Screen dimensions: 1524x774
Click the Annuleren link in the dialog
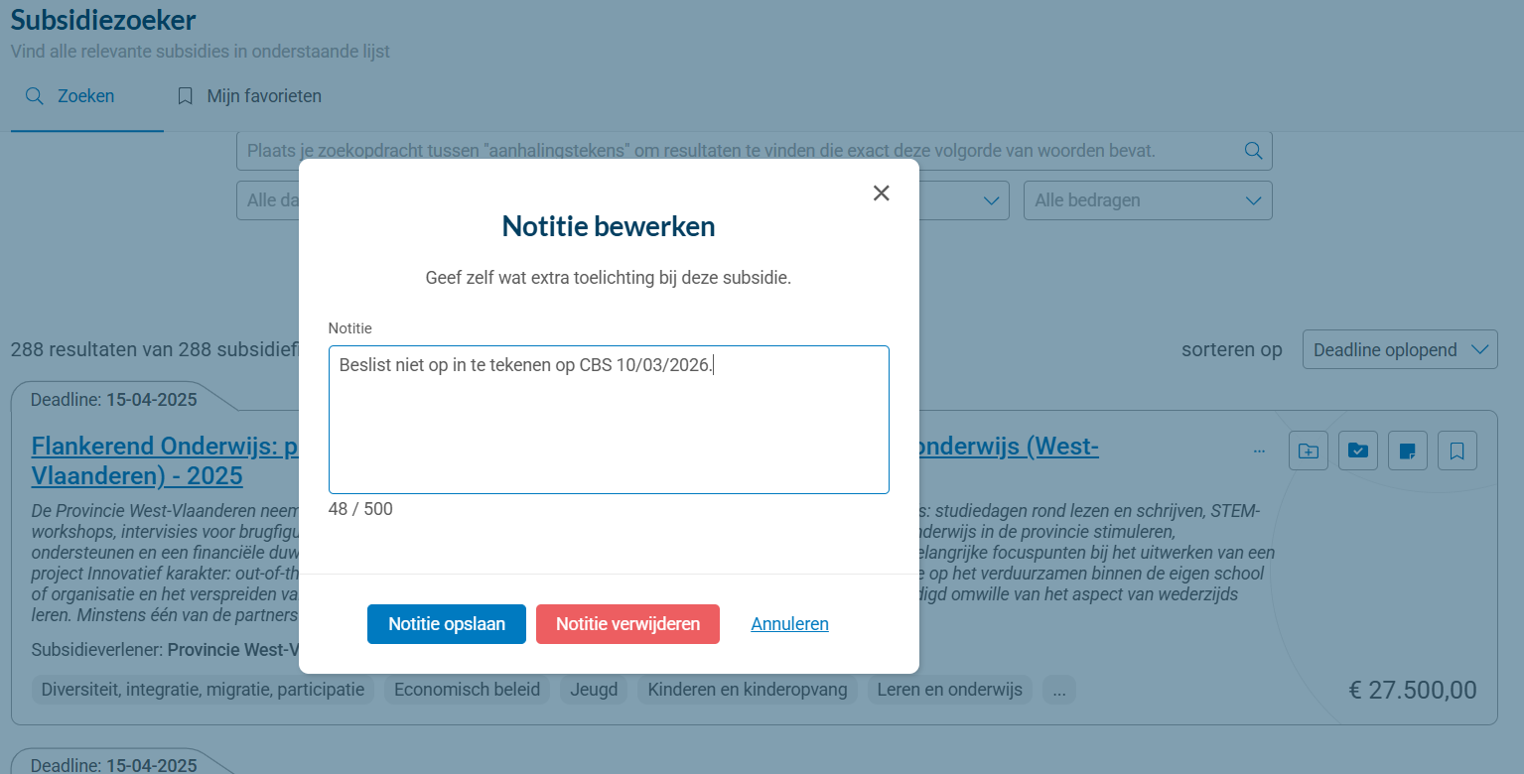(789, 624)
